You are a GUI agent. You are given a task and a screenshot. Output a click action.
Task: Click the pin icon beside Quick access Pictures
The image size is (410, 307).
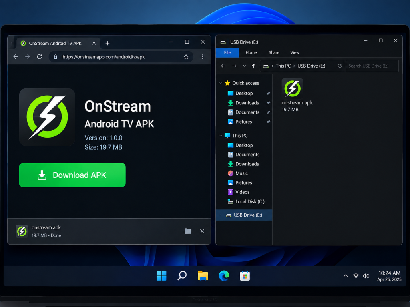[x=268, y=122]
